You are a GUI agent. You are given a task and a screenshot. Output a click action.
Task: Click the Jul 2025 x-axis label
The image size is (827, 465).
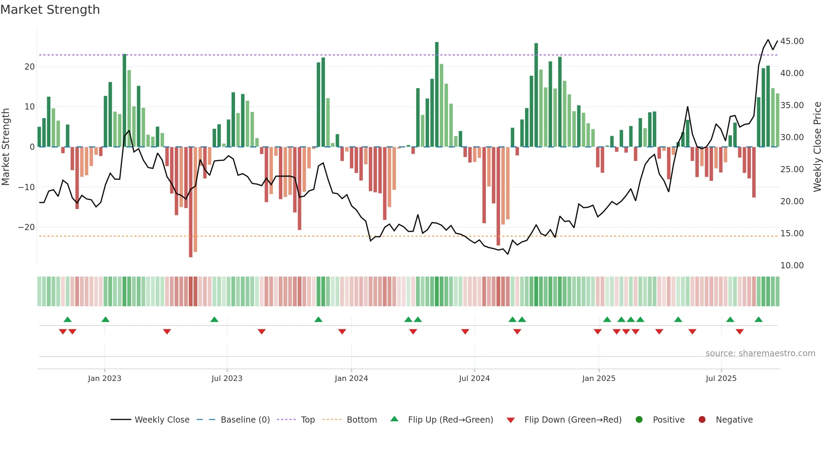[x=721, y=378]
